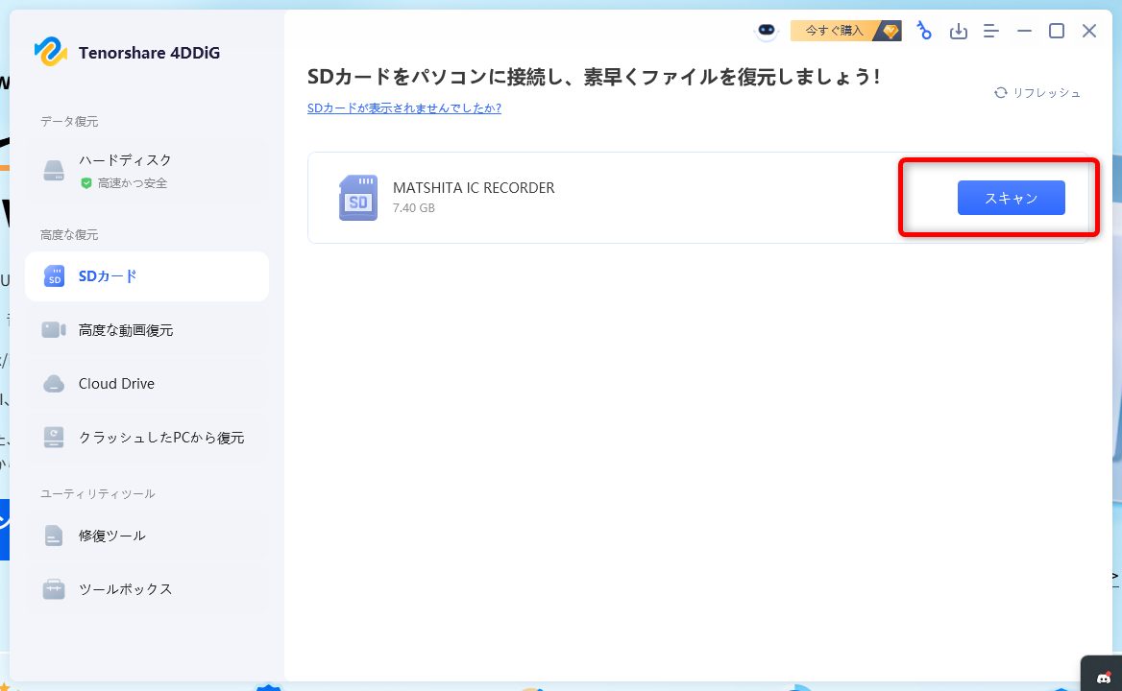The width and height of the screenshot is (1122, 691).
Task: Click the blue key registration icon
Action: (924, 31)
